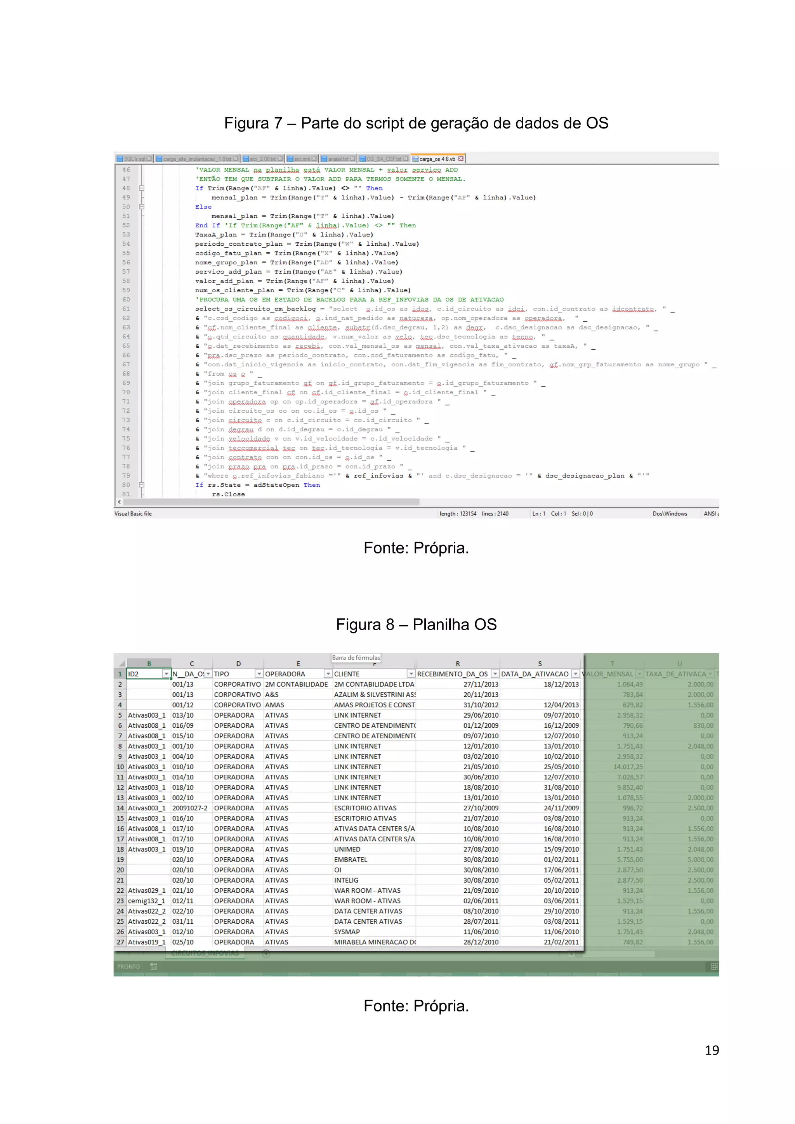The image size is (795, 1124).
Task: Click cell 'MIRABELA MINERACAO'
Action: pyautogui.click(x=375, y=942)
